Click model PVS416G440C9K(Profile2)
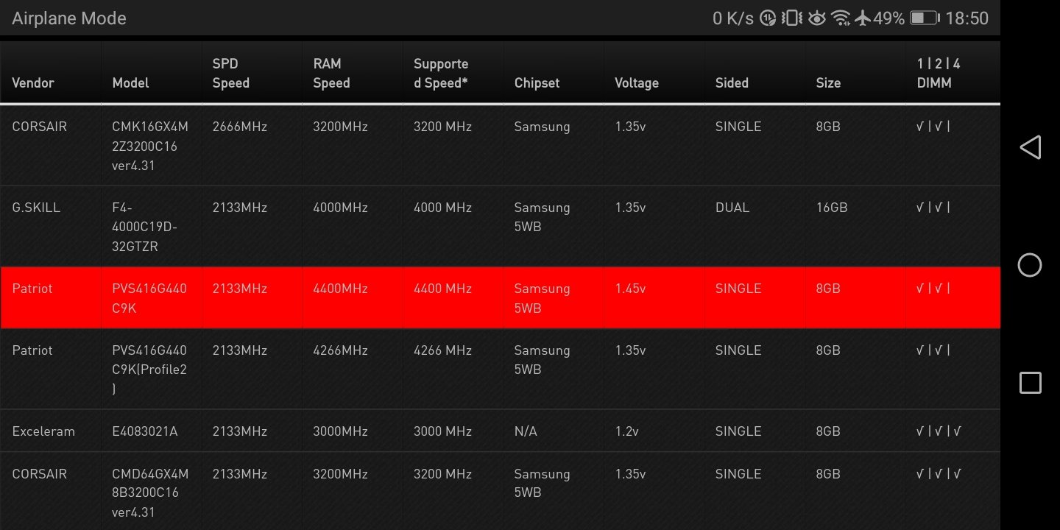The width and height of the screenshot is (1060, 530). click(149, 370)
